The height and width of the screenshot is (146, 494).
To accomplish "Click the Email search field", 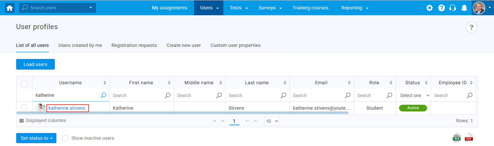I will click(318, 96).
